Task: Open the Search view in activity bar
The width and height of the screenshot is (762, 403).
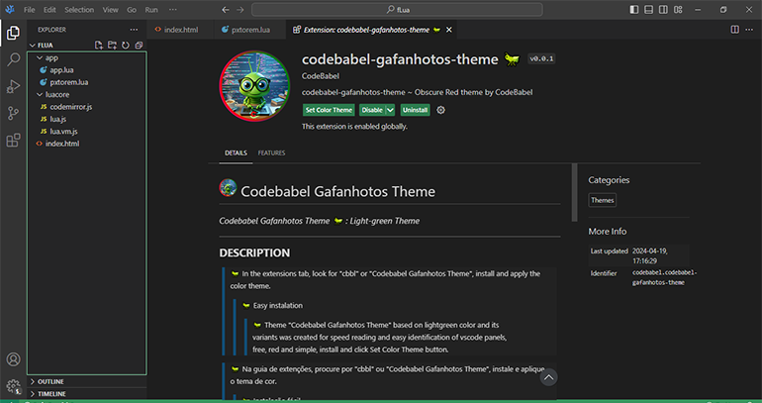Action: tap(13, 59)
